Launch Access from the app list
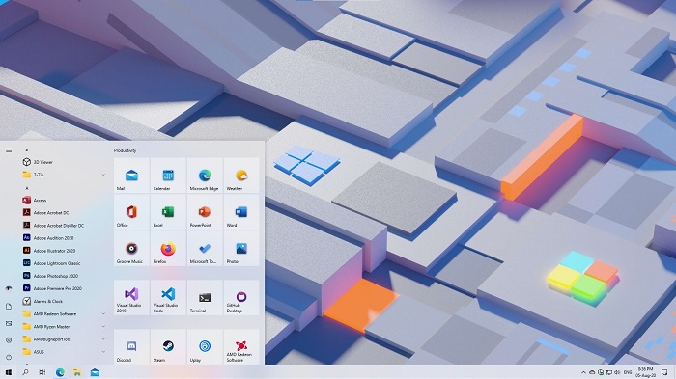Image resolution: width=676 pixels, height=379 pixels. click(x=64, y=200)
